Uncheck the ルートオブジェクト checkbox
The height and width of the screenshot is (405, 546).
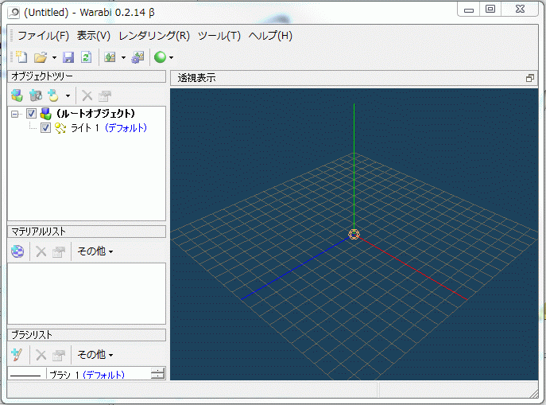(32, 114)
